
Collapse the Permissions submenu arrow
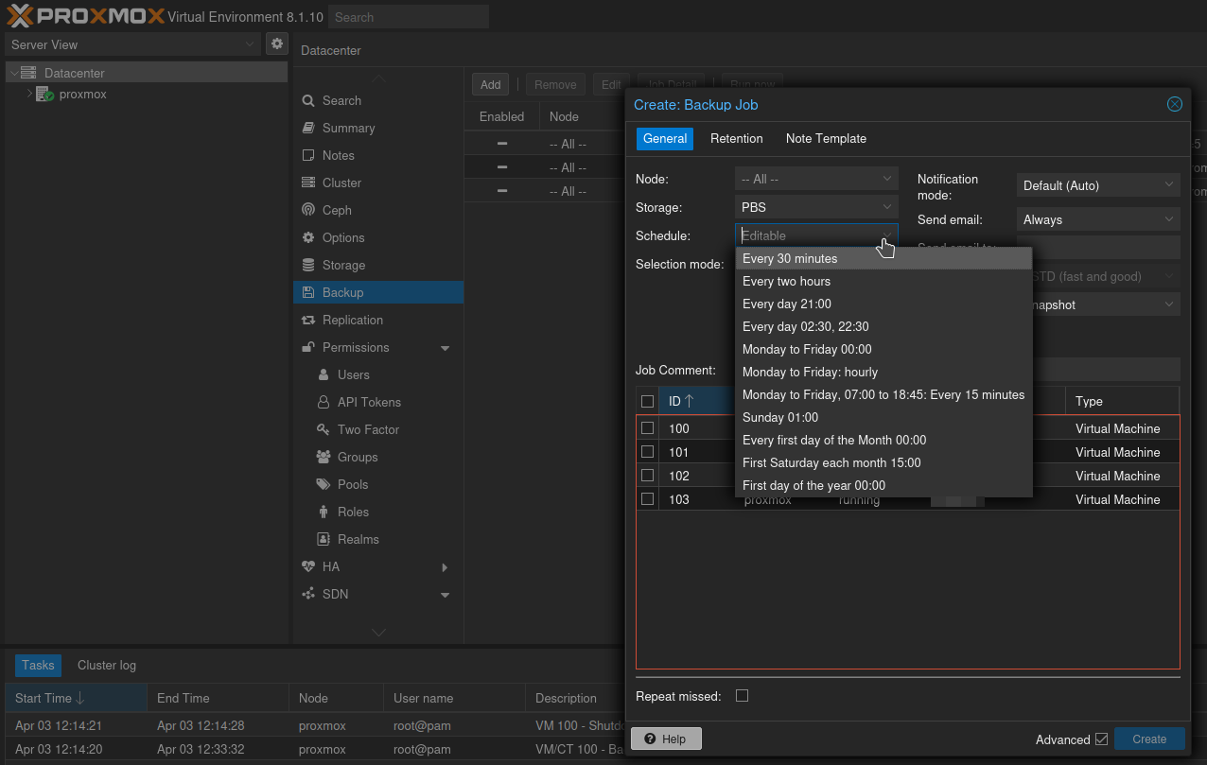click(446, 348)
